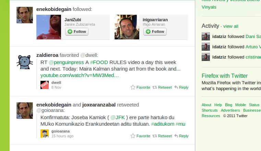Image resolution: width=261 pixels, height=151 pixels.
Task: Click goioarana's small profile avatar
Action: point(45,134)
